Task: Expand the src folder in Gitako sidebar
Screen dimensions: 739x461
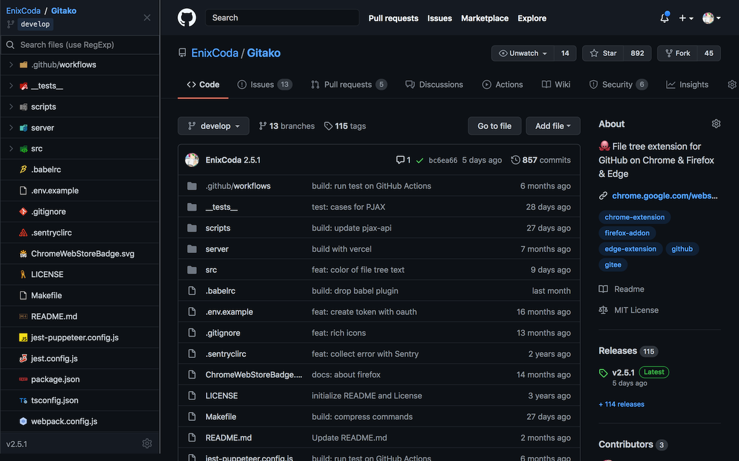Action: [12, 148]
